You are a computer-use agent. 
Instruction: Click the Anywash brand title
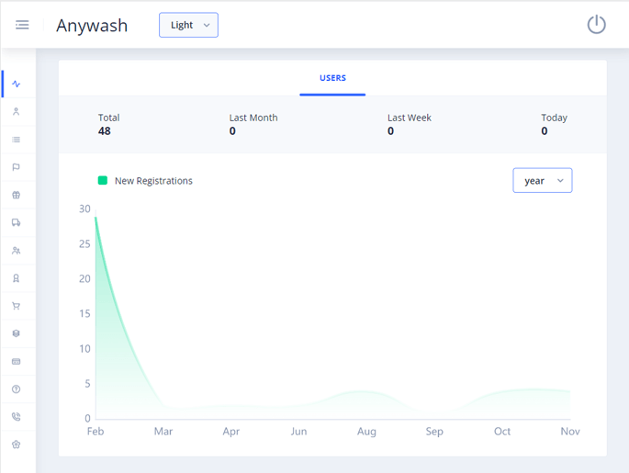(x=92, y=26)
